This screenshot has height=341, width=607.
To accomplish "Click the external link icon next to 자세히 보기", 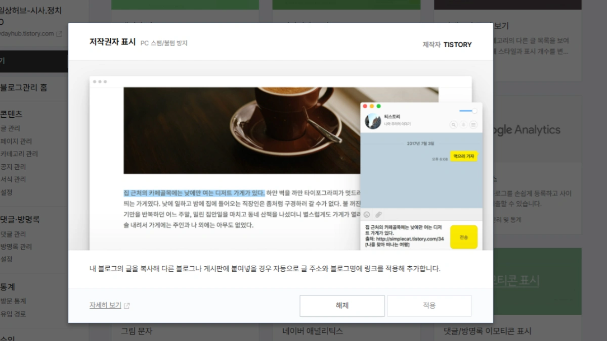I will coord(127,306).
